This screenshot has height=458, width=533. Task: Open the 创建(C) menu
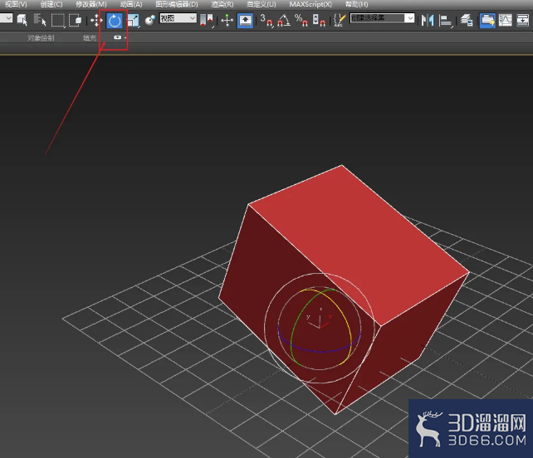51,4
